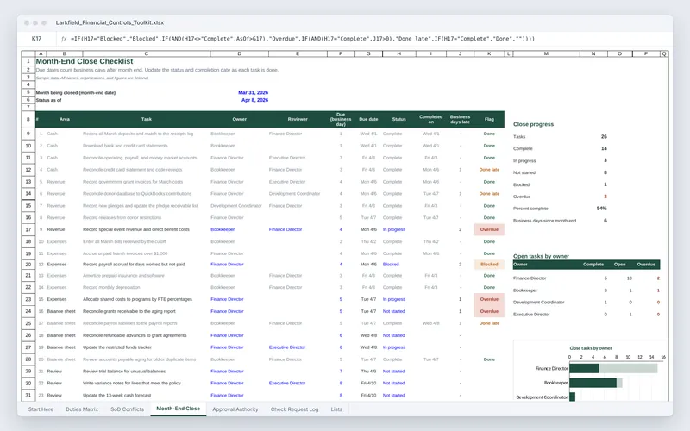Open the SoD Conflicts sheet tab
This screenshot has height=431, width=690.
point(127,409)
